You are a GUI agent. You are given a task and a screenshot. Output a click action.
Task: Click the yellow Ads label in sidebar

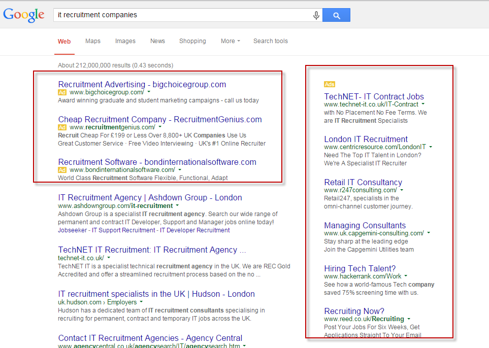(x=330, y=84)
